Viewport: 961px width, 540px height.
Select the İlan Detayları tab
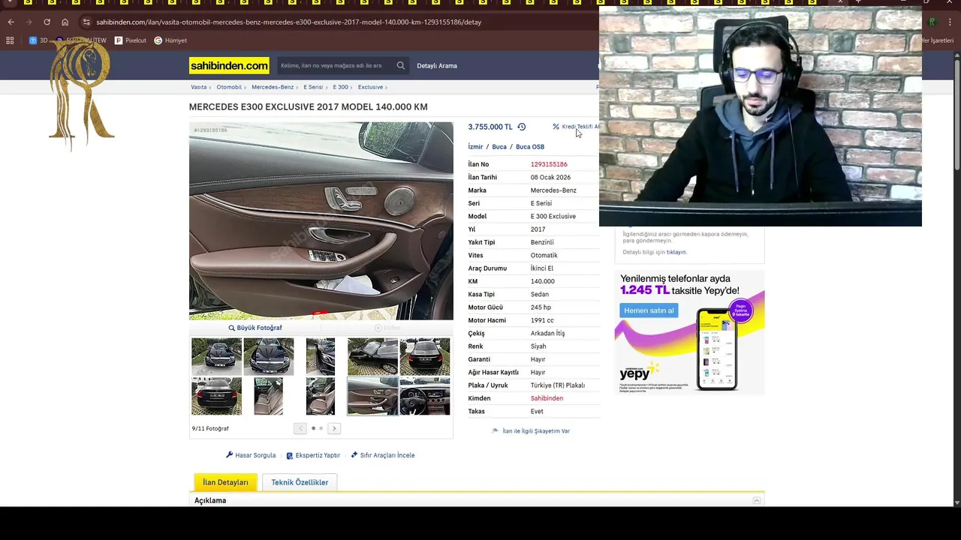coord(225,482)
